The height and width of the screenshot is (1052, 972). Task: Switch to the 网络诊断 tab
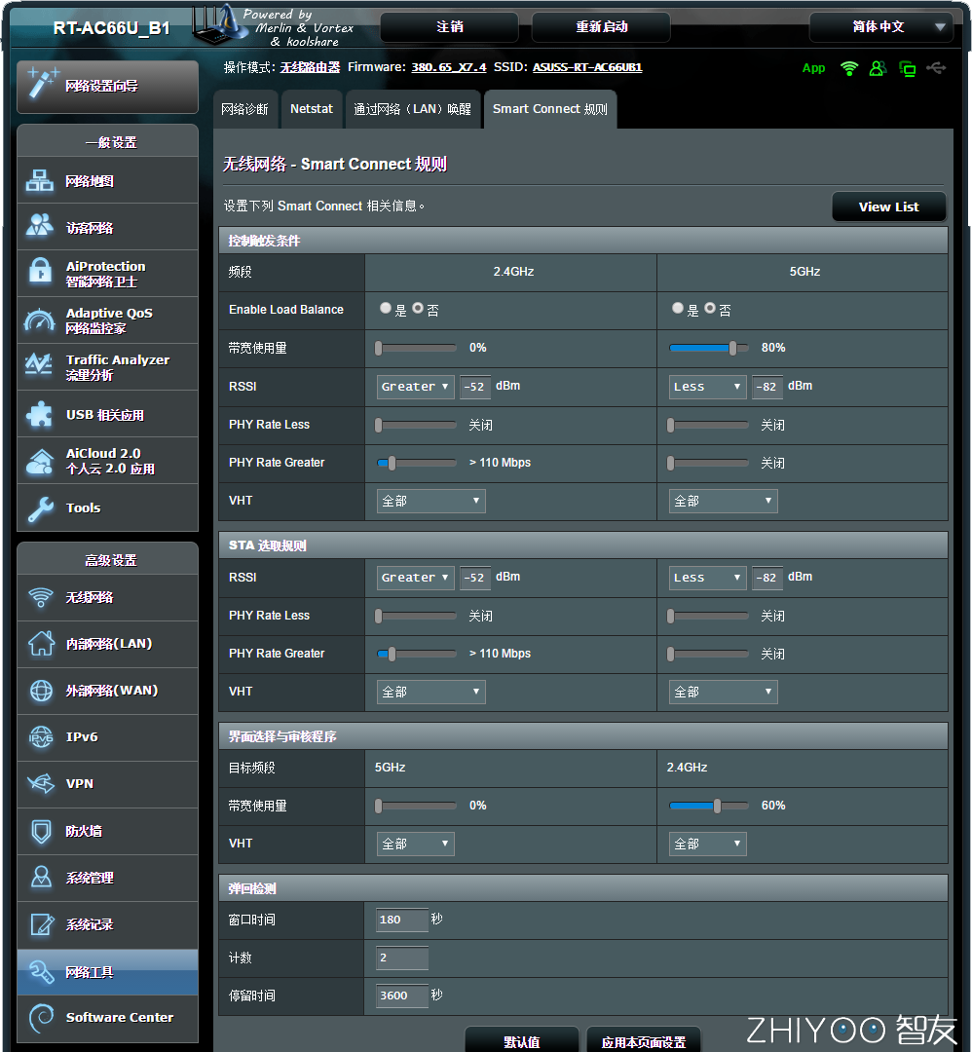pyautogui.click(x=244, y=109)
